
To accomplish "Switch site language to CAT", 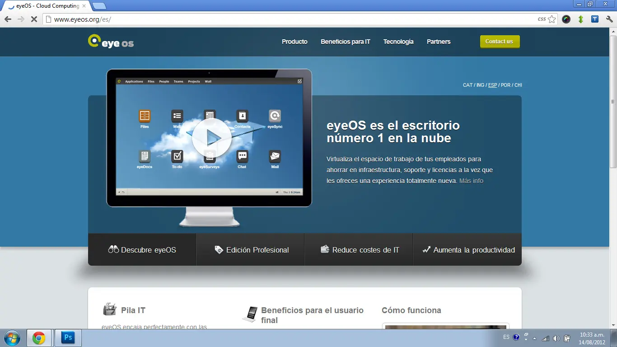I will click(467, 85).
